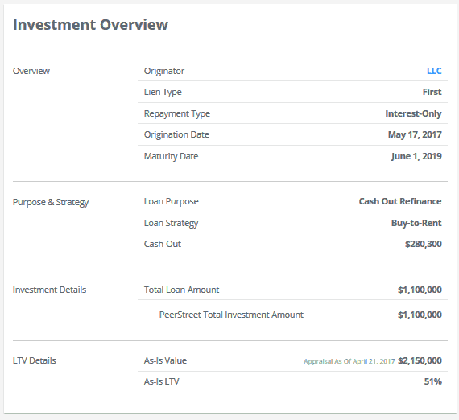Screen dimensions: 459x420
Task: Select the $2,150,000 as-is value
Action: coord(420,360)
